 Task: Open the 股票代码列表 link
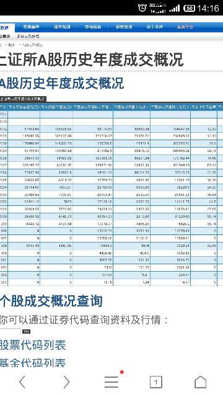[33, 346]
